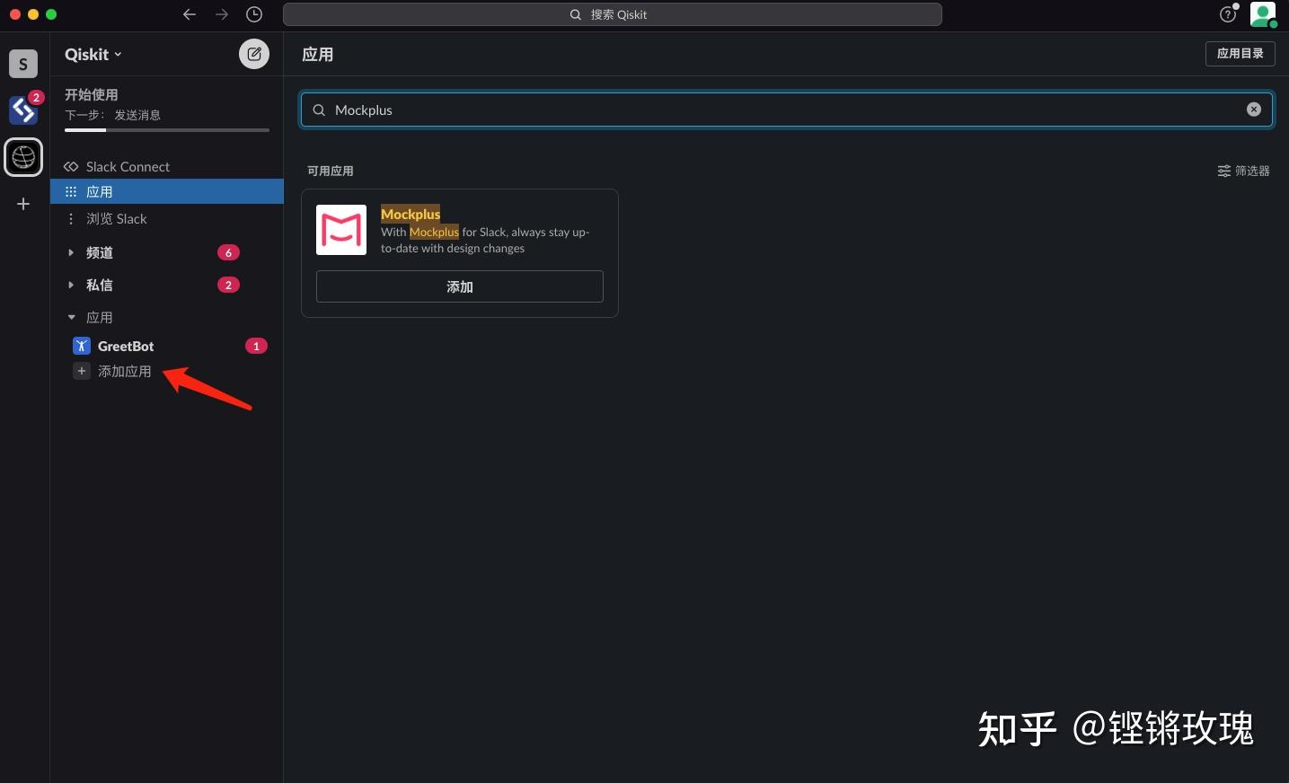Switch to workspace with 2 badge
The image size is (1289, 783).
23,110
